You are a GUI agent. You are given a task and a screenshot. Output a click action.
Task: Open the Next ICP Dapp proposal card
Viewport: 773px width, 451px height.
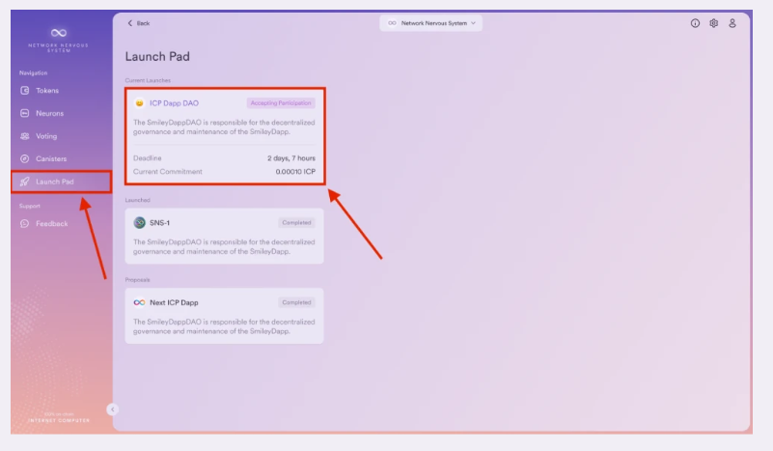pos(224,316)
